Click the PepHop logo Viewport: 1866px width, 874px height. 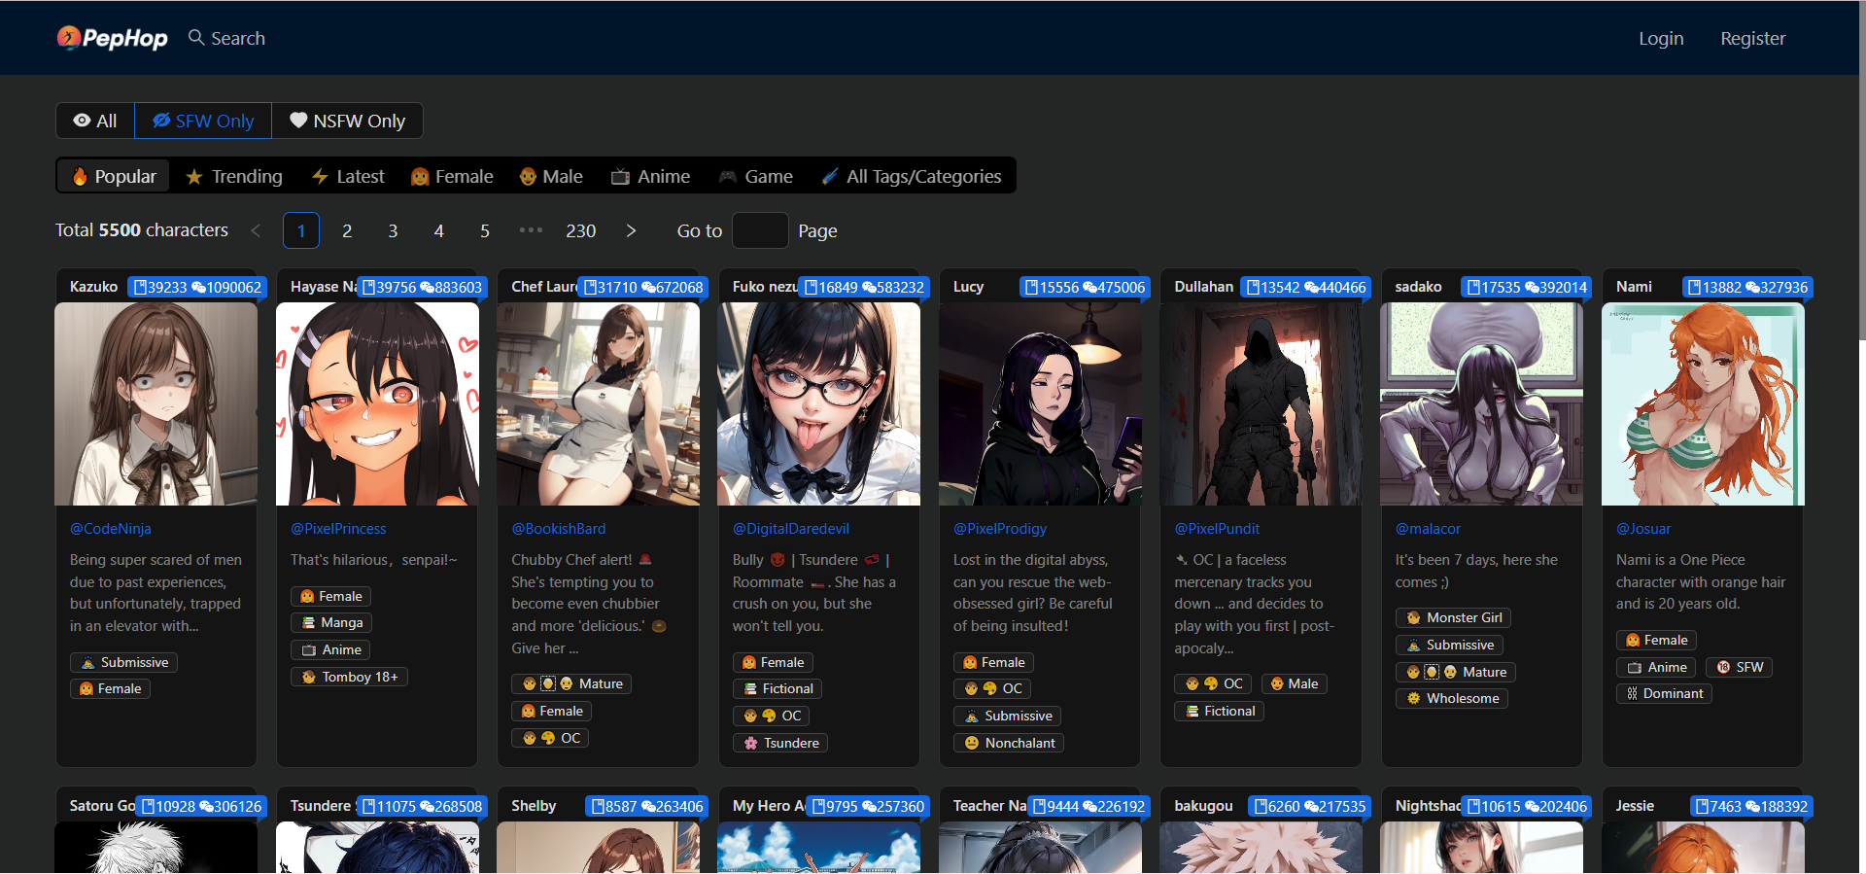click(112, 38)
